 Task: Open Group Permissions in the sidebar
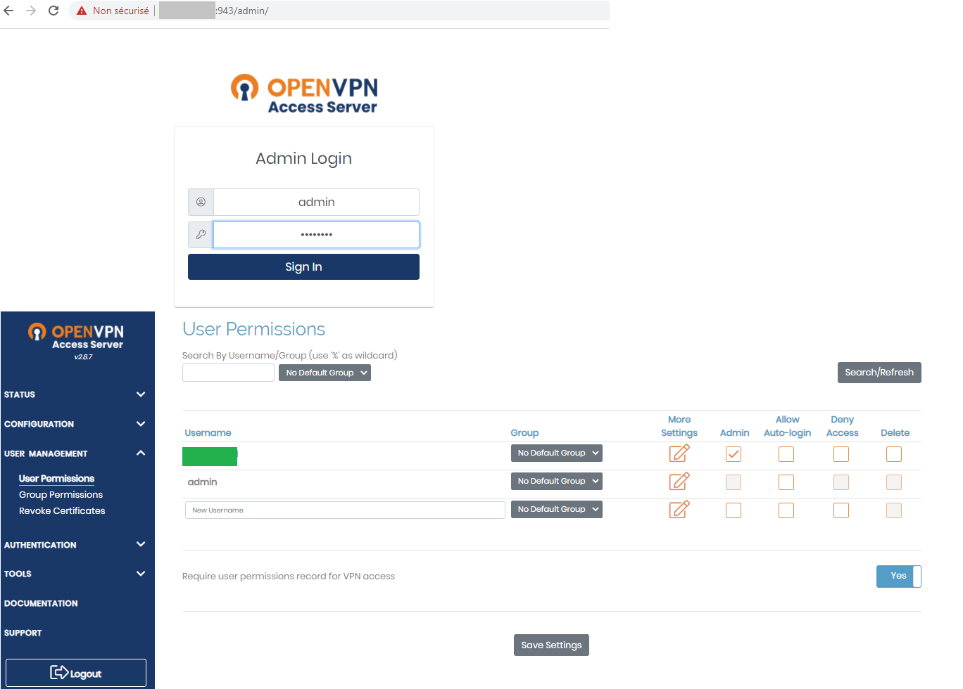(61, 495)
